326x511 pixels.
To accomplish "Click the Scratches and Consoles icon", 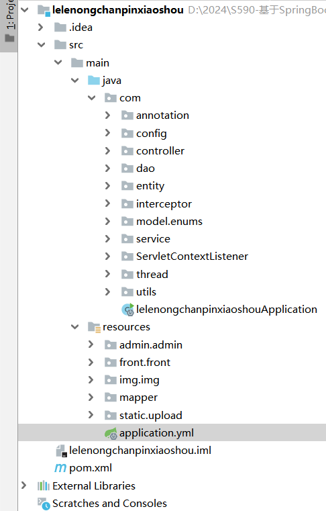I will tap(44, 504).
